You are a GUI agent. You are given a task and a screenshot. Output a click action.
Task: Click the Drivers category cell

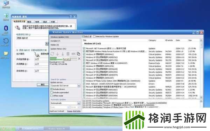point(151,84)
